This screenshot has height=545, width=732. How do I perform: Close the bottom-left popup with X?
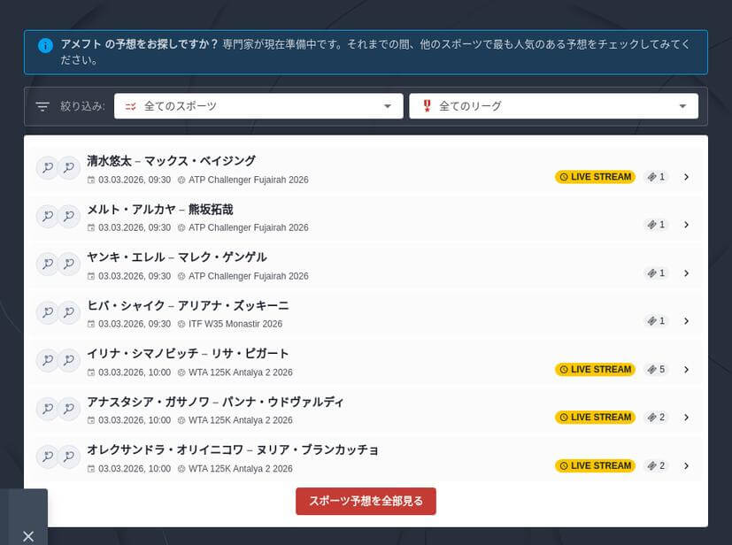point(28,536)
